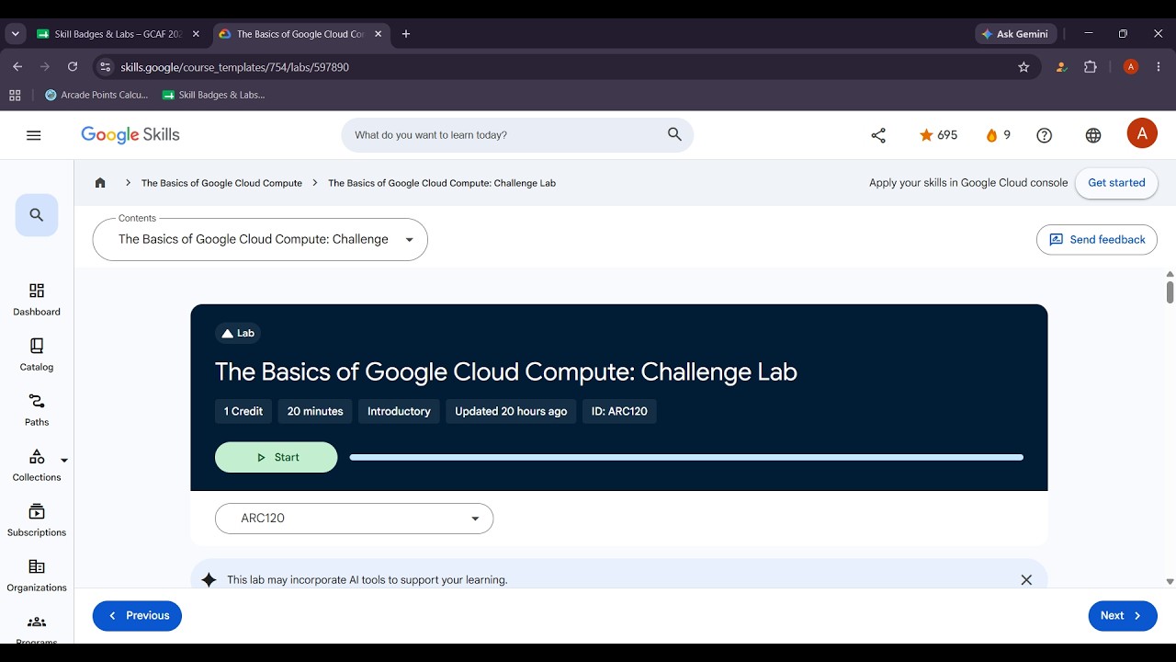Click the Lab badge label
The image size is (1176, 662).
(238, 333)
